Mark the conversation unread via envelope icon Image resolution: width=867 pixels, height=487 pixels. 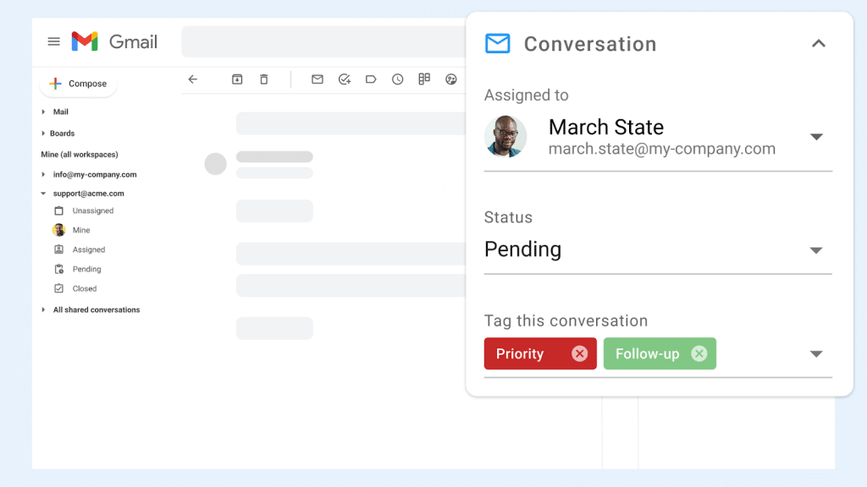[317, 79]
